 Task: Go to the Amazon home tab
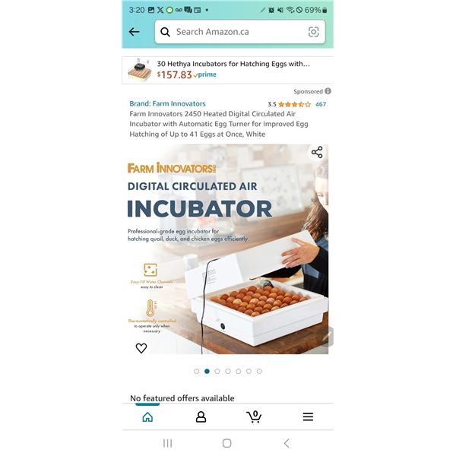point(147,416)
